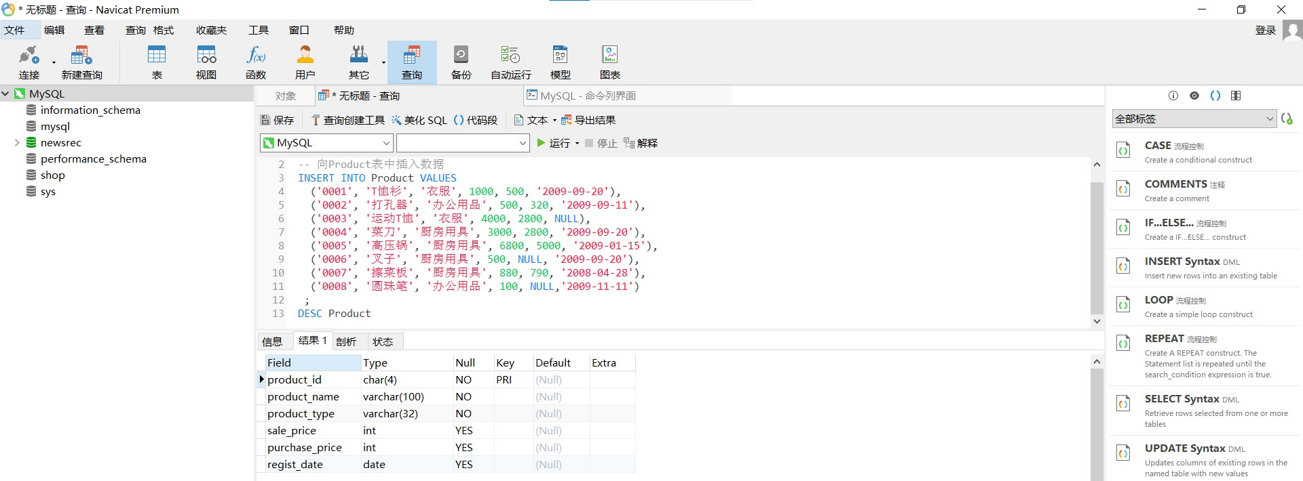The width and height of the screenshot is (1303, 481).
Task: Beautify SQL with 美化 SQL button
Action: click(419, 120)
